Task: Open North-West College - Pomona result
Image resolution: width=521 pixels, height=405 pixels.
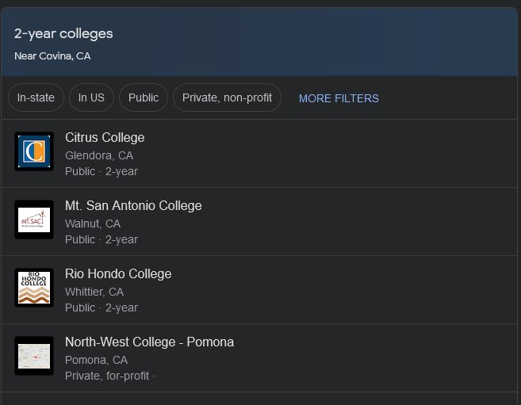Action: point(259,358)
